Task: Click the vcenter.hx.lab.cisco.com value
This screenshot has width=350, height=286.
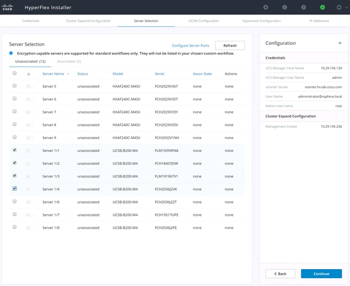Action: [x=323, y=87]
